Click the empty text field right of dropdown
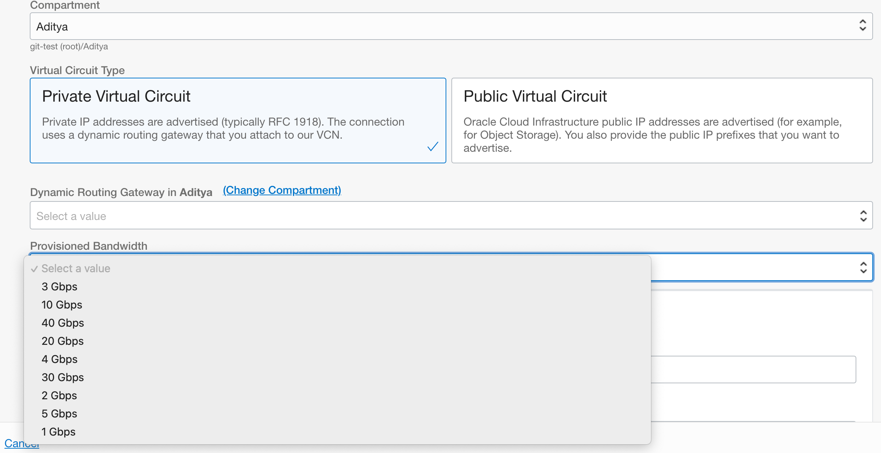Viewport: 881px width, 453px height. tap(753, 370)
